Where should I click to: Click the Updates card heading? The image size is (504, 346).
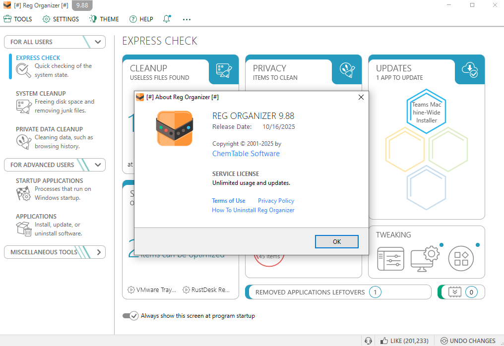pyautogui.click(x=394, y=68)
